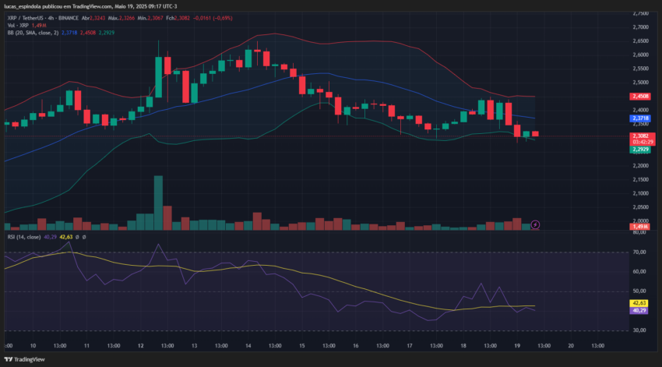Select the XRP / TetherUS symbol legend
The image size is (662, 367).
click(x=26, y=18)
